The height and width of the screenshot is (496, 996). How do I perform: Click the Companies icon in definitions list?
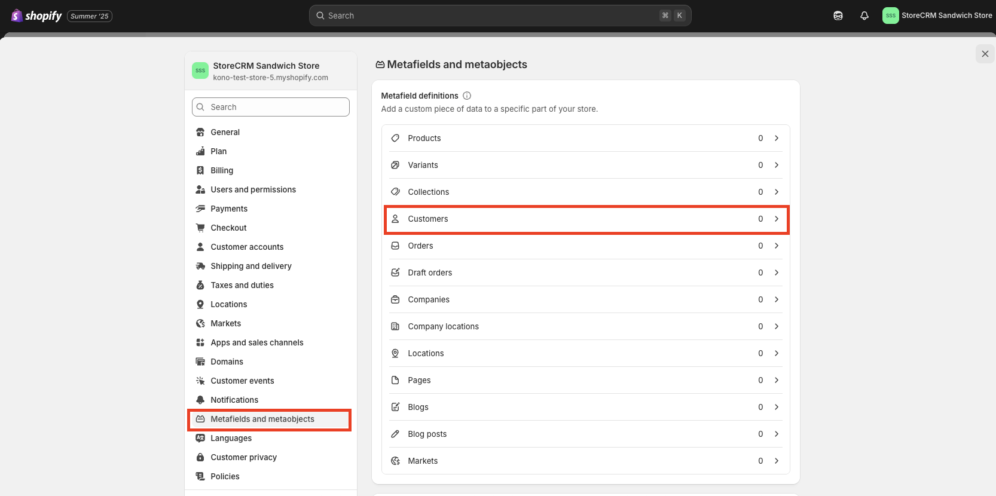point(395,299)
